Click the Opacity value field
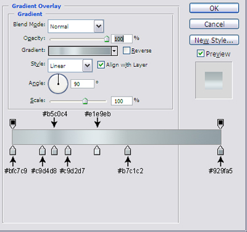247x232 pixels. pos(122,39)
